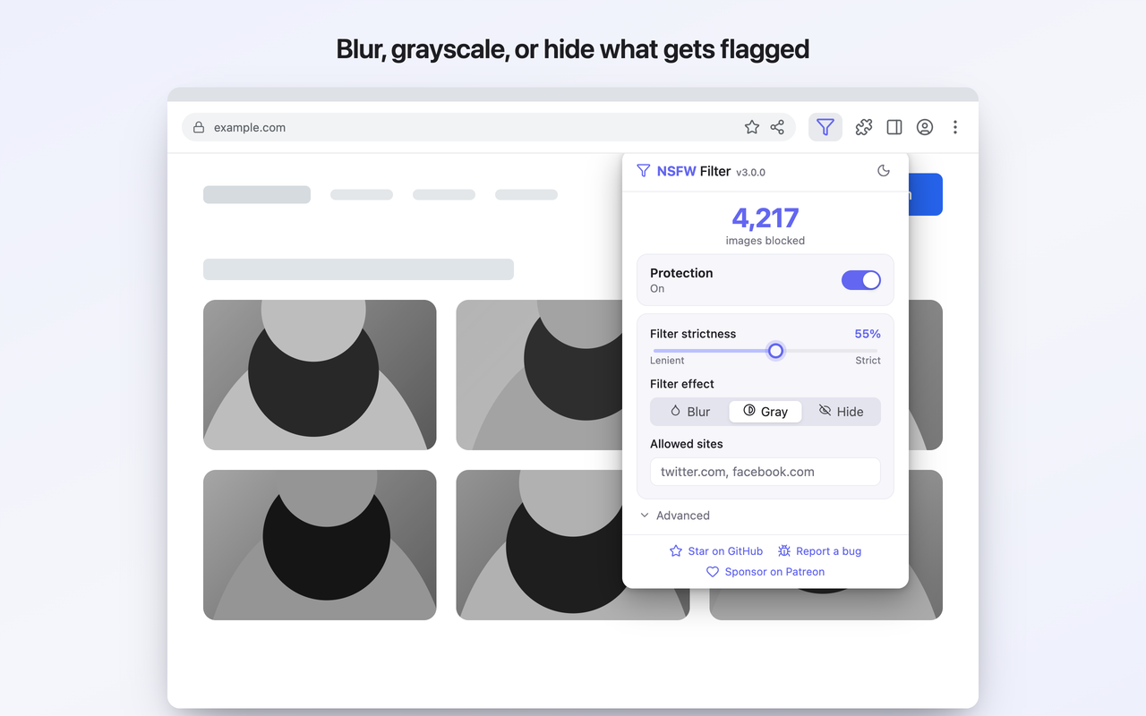Open the browser three-dot menu
Viewport: 1146px width, 716px height.
(955, 127)
